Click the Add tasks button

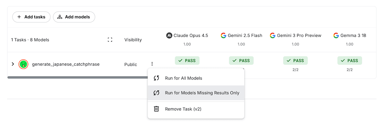[x=31, y=17]
